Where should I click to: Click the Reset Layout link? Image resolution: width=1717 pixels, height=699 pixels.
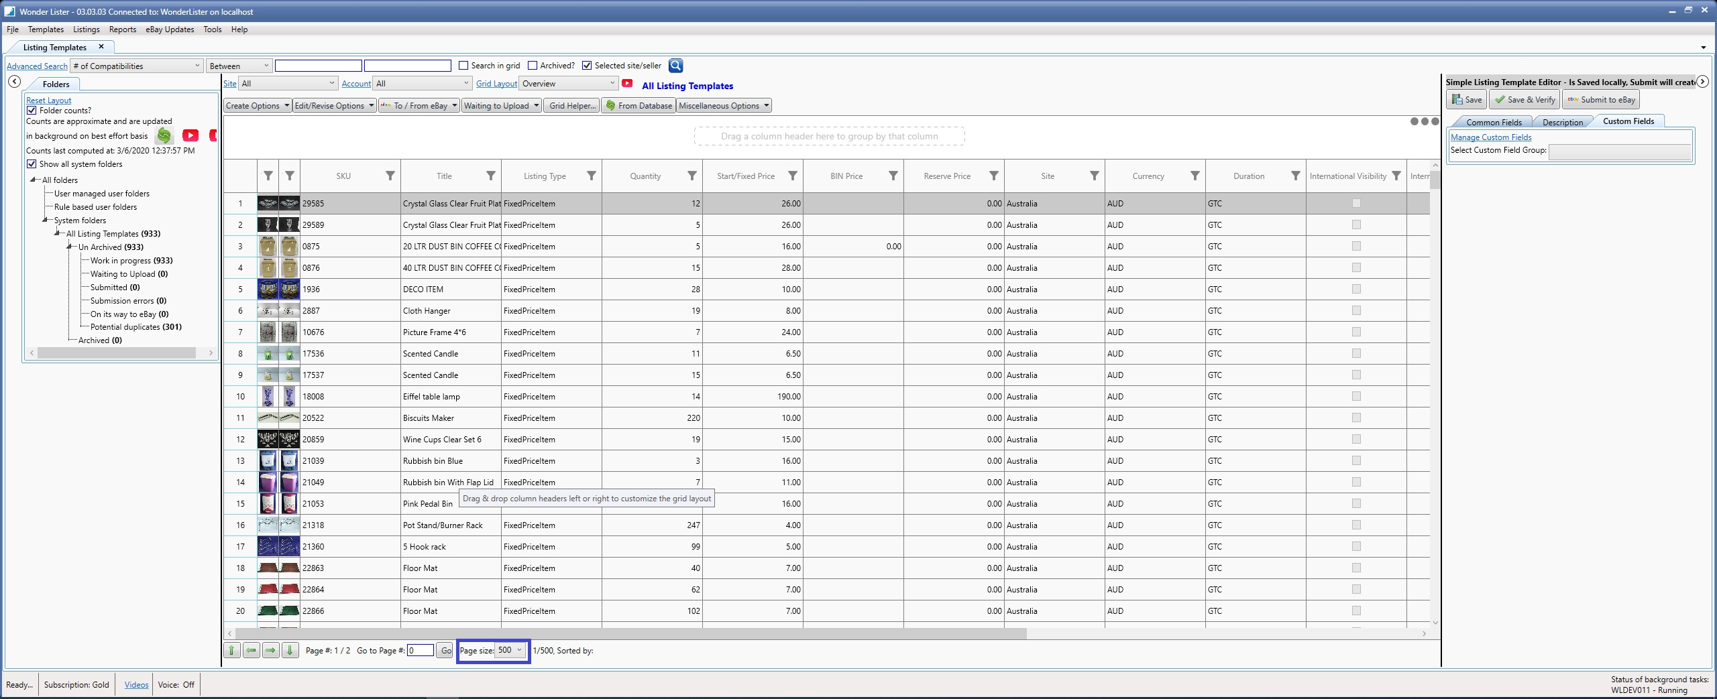(x=48, y=100)
